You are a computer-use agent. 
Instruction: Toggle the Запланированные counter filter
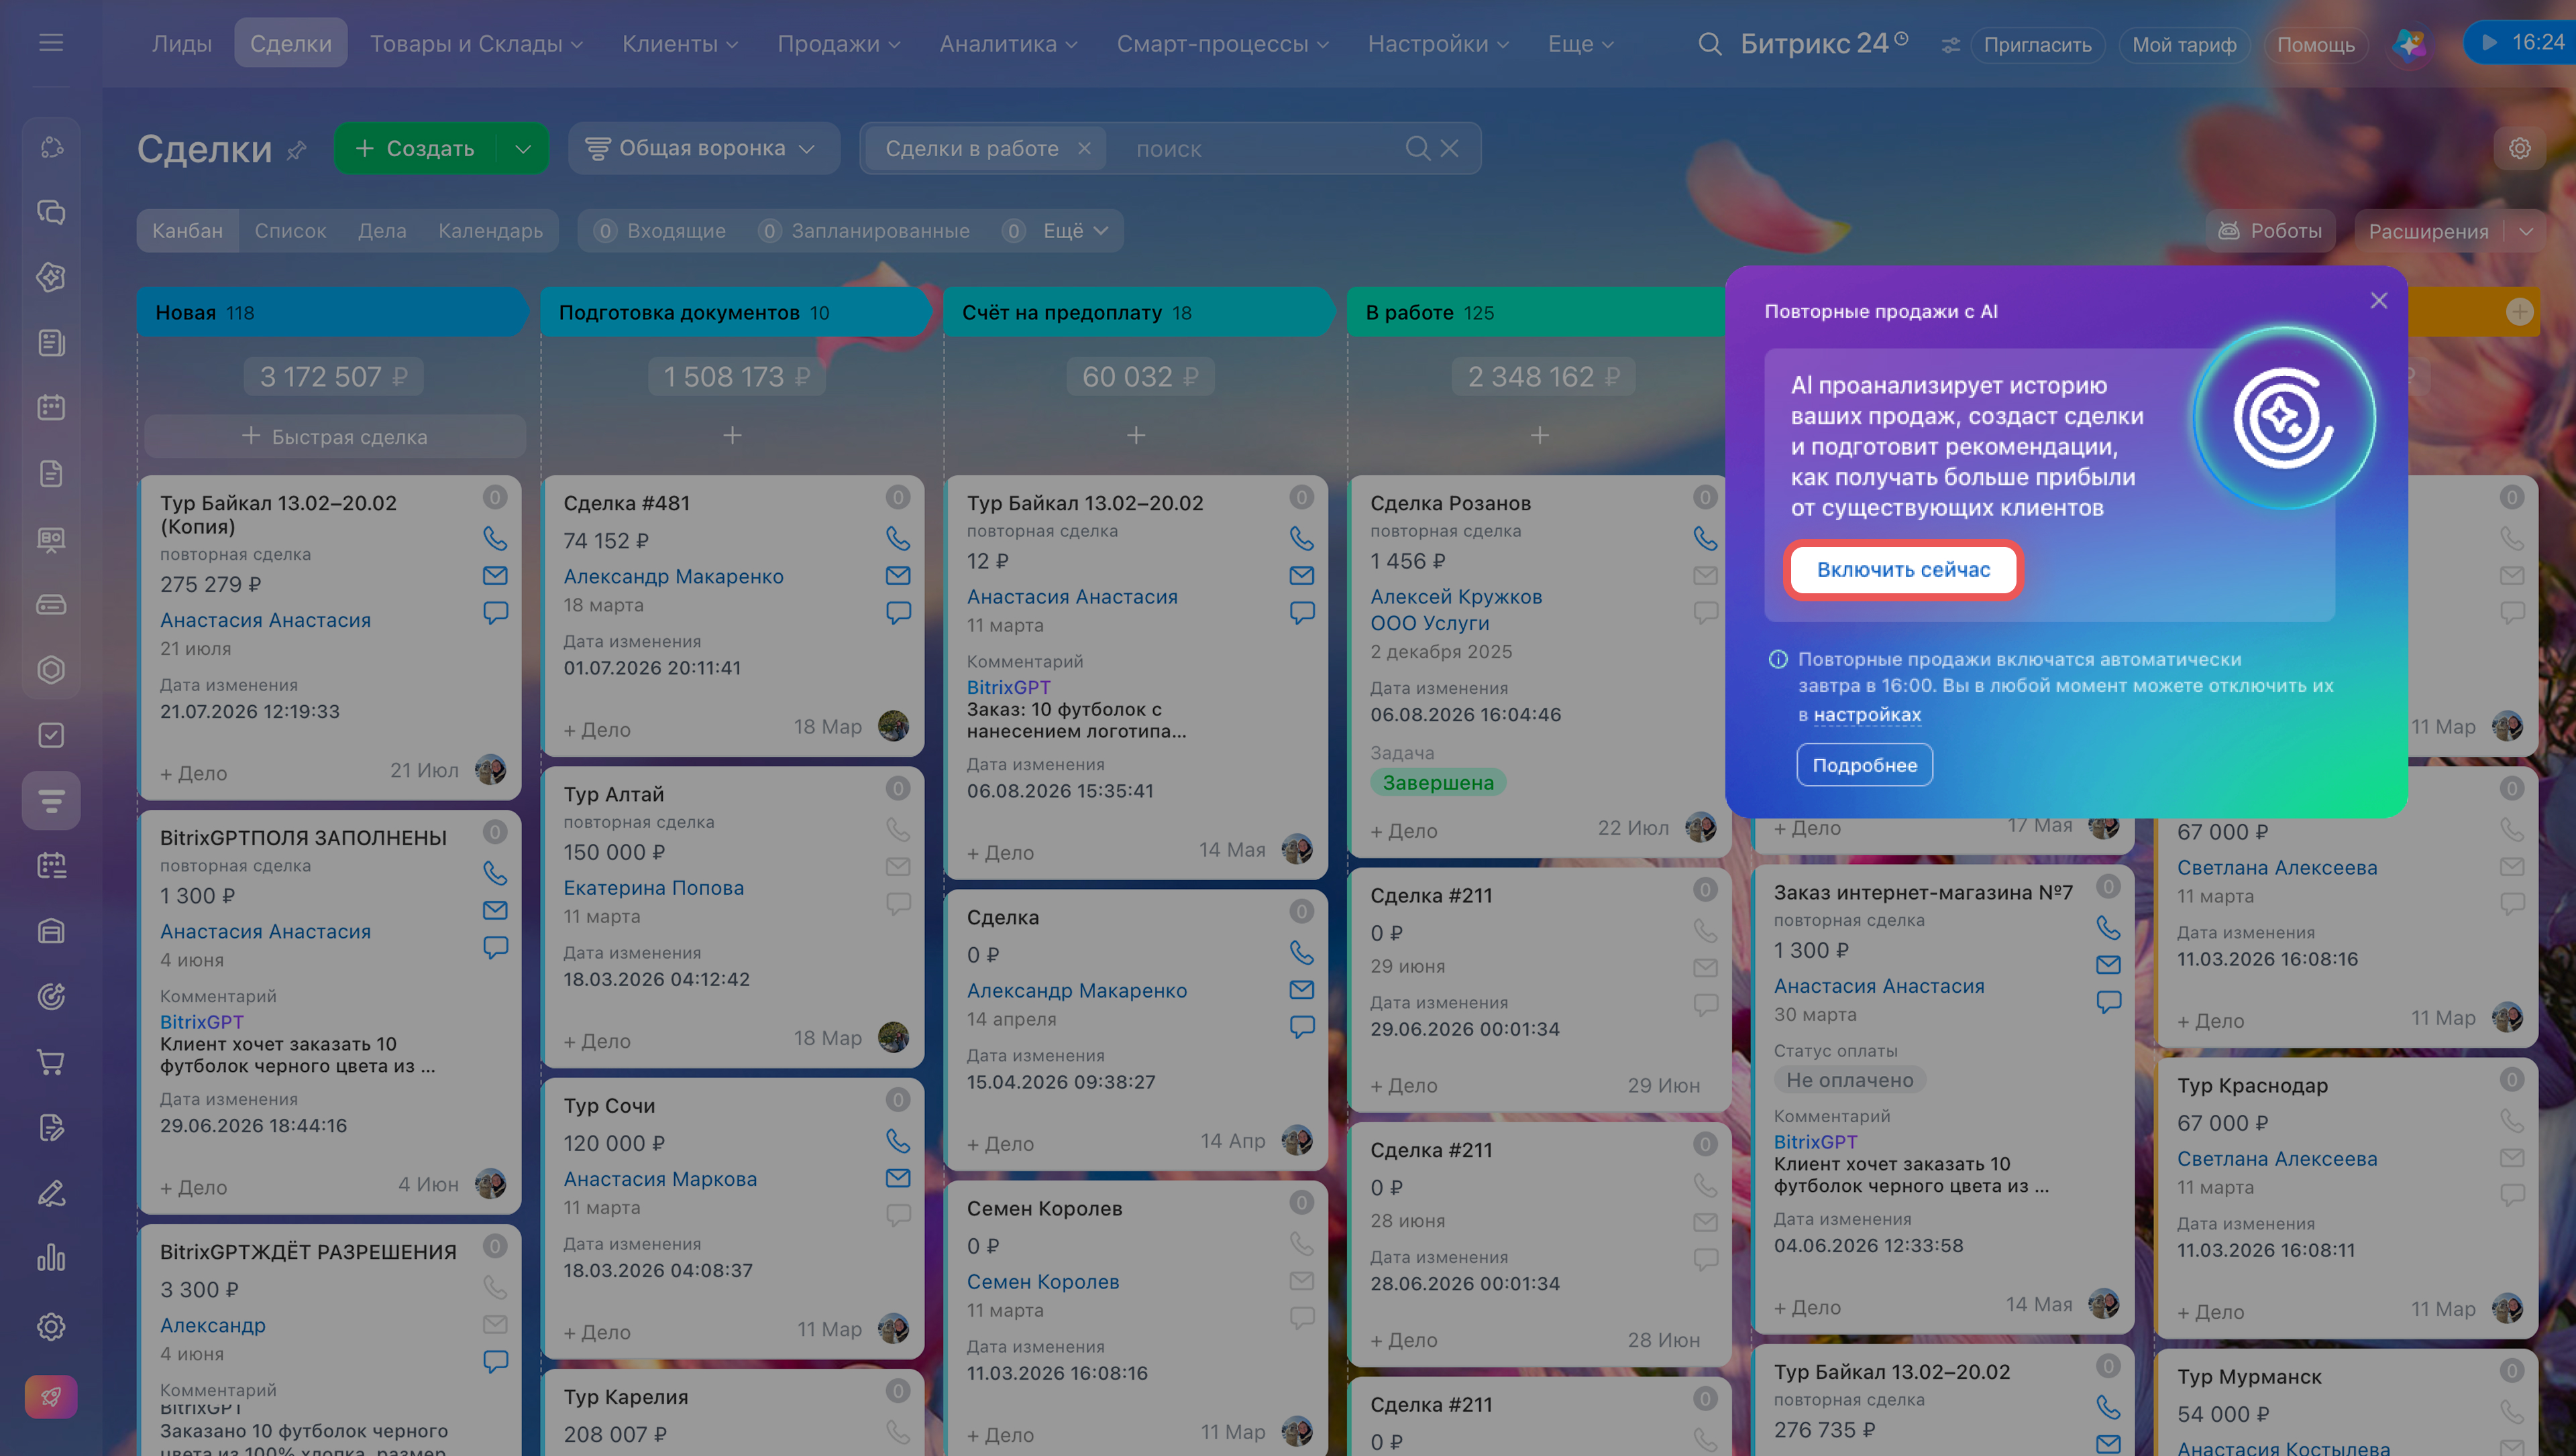click(x=863, y=231)
